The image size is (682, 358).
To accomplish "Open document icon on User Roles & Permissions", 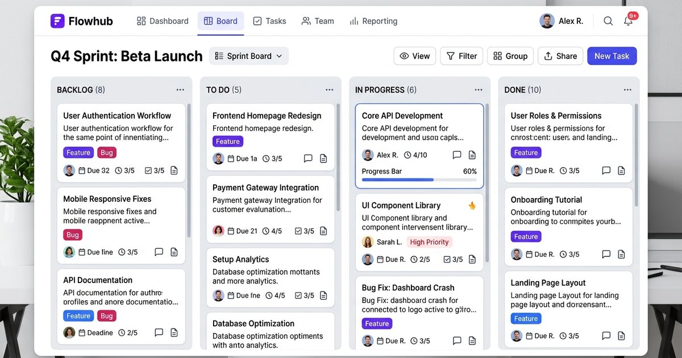I will coord(622,170).
